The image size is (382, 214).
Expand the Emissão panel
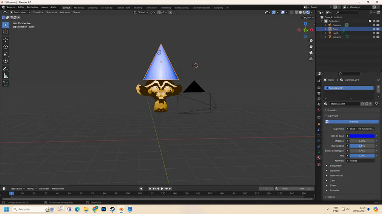tap(334, 190)
